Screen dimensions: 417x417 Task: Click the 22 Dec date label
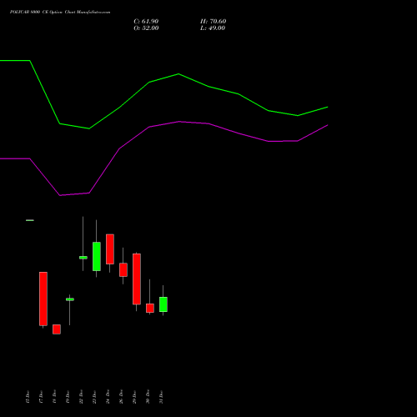[x=81, y=397]
